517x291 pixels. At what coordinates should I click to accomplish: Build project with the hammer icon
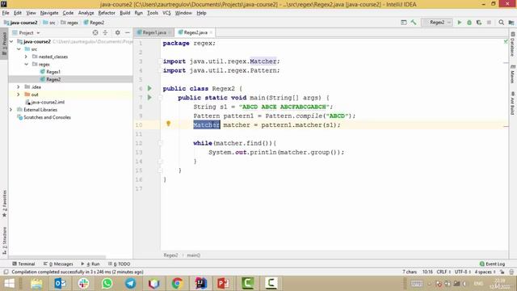[414, 23]
